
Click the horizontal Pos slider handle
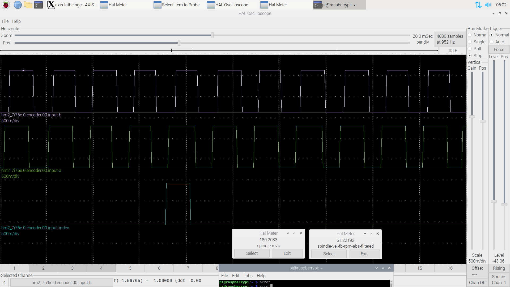pos(179,43)
